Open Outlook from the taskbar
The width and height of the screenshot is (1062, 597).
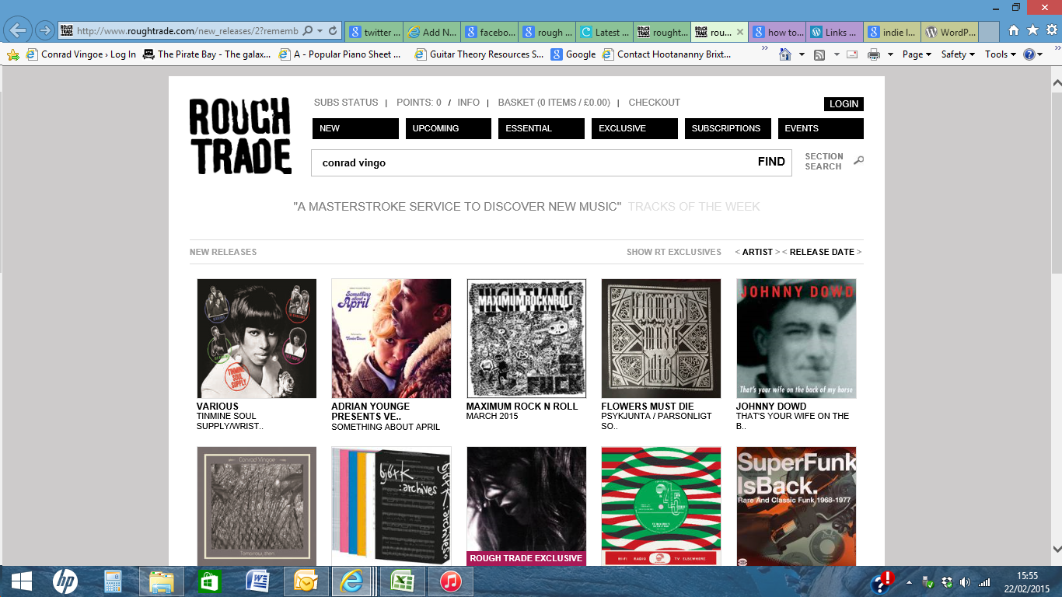pyautogui.click(x=306, y=581)
